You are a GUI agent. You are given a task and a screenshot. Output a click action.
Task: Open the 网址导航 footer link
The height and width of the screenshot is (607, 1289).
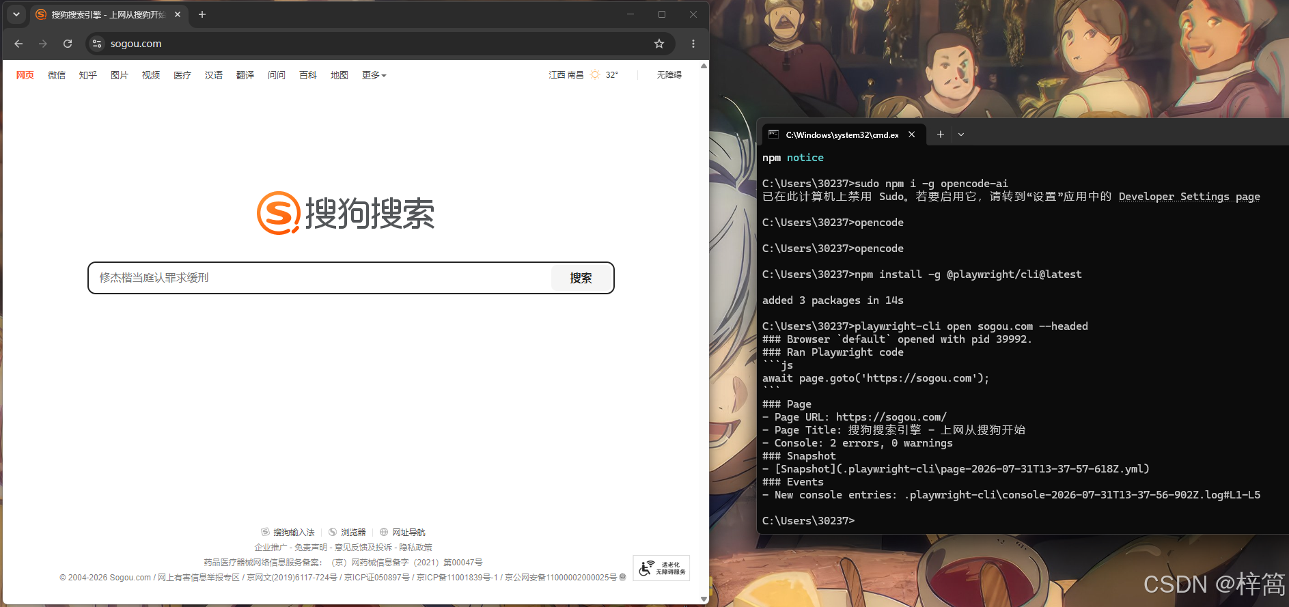[x=402, y=533]
